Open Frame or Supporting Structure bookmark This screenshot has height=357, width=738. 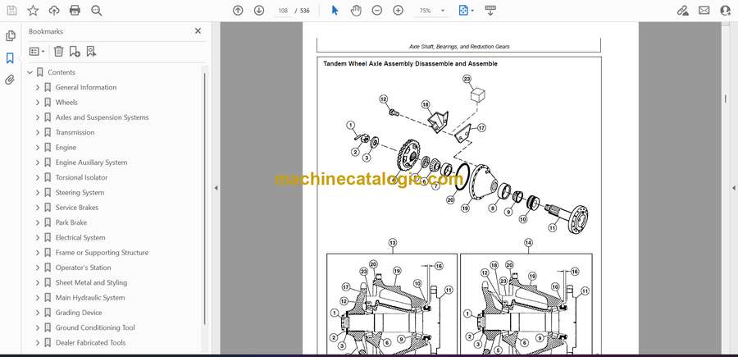tap(102, 253)
